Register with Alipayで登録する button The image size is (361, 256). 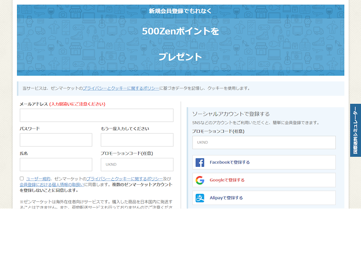(264, 198)
